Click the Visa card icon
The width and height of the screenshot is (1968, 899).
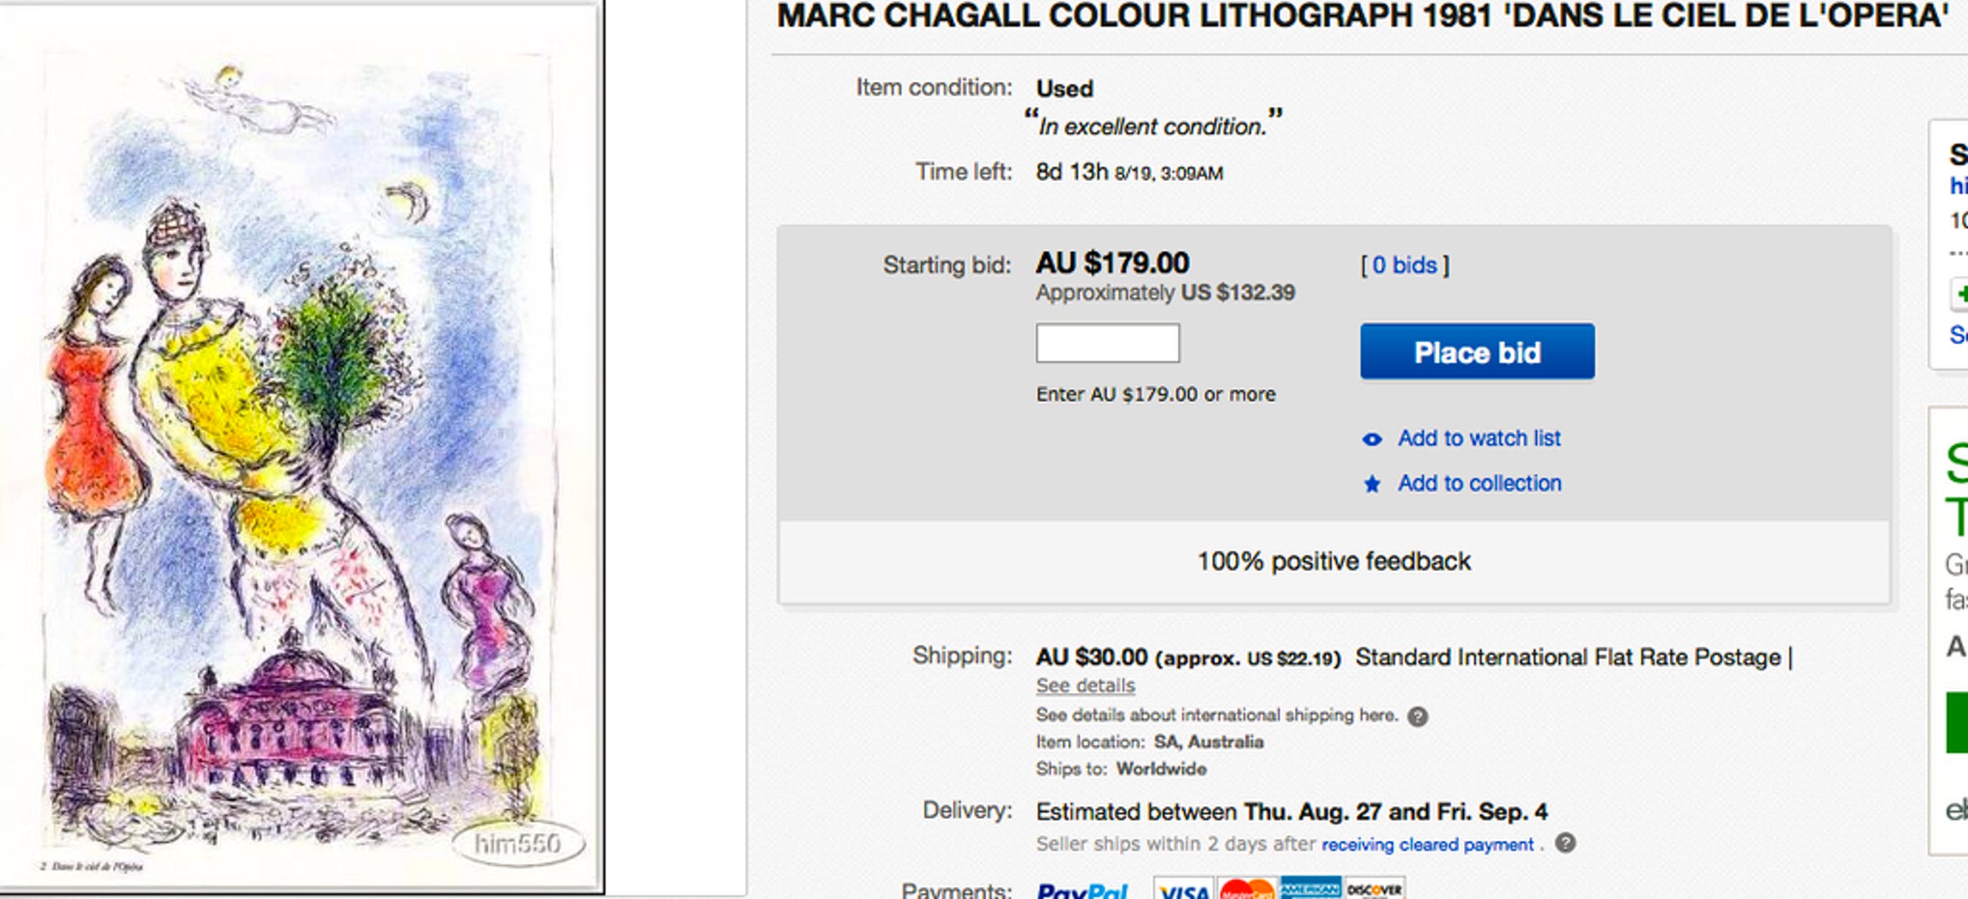point(1182,891)
